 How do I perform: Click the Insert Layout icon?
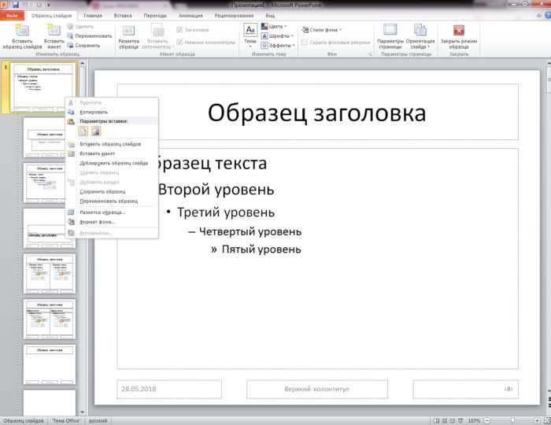(x=54, y=31)
